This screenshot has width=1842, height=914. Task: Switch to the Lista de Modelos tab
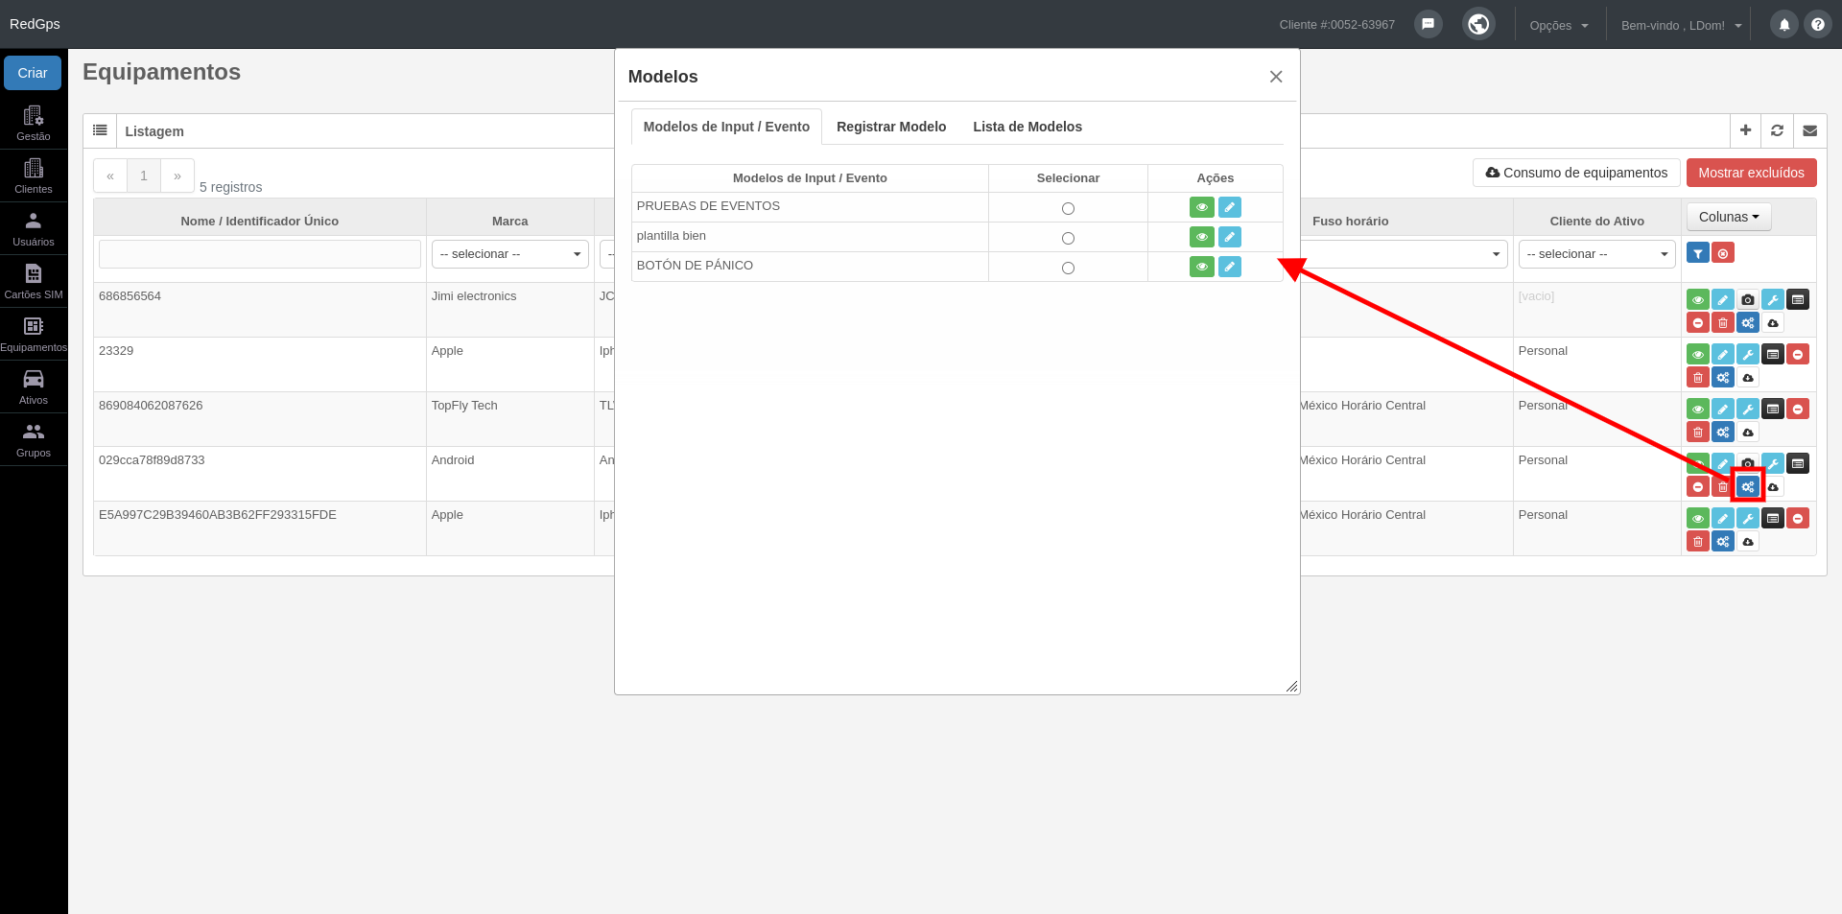(1027, 127)
